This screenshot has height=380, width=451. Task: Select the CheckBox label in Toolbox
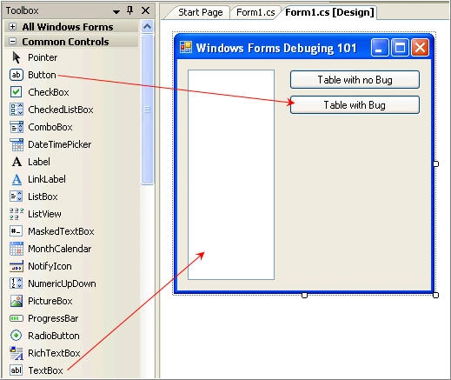pyautogui.click(x=49, y=92)
